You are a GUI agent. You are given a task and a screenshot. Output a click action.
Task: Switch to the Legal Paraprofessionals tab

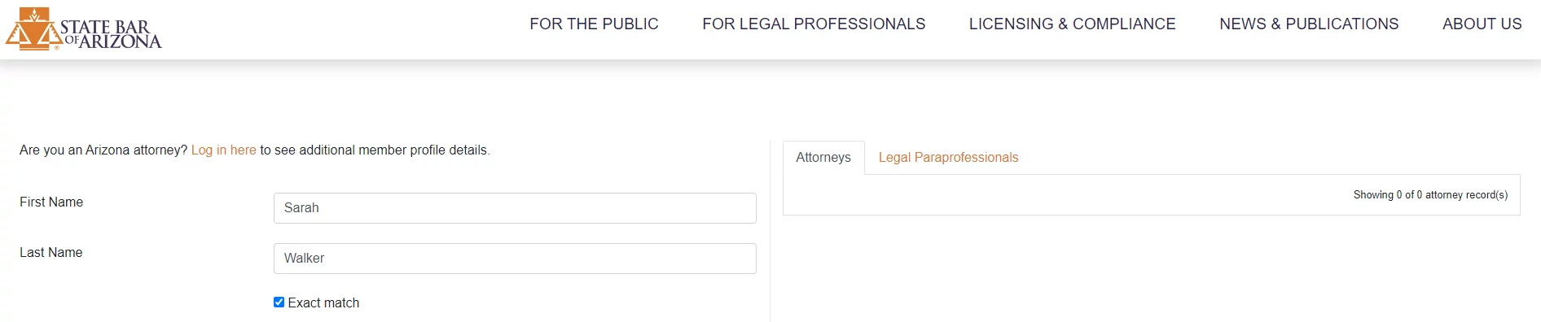948,158
